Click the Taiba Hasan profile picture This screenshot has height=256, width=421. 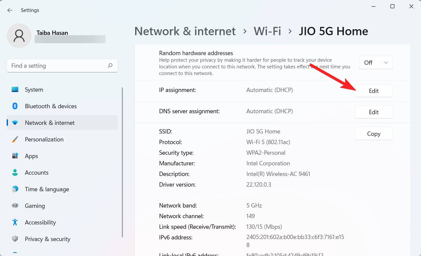point(19,36)
